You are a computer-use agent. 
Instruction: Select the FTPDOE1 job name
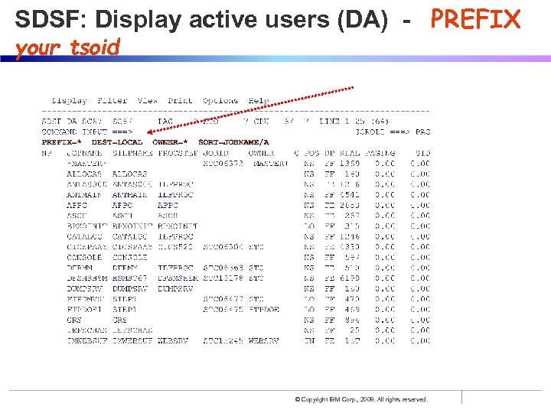pos(84,310)
